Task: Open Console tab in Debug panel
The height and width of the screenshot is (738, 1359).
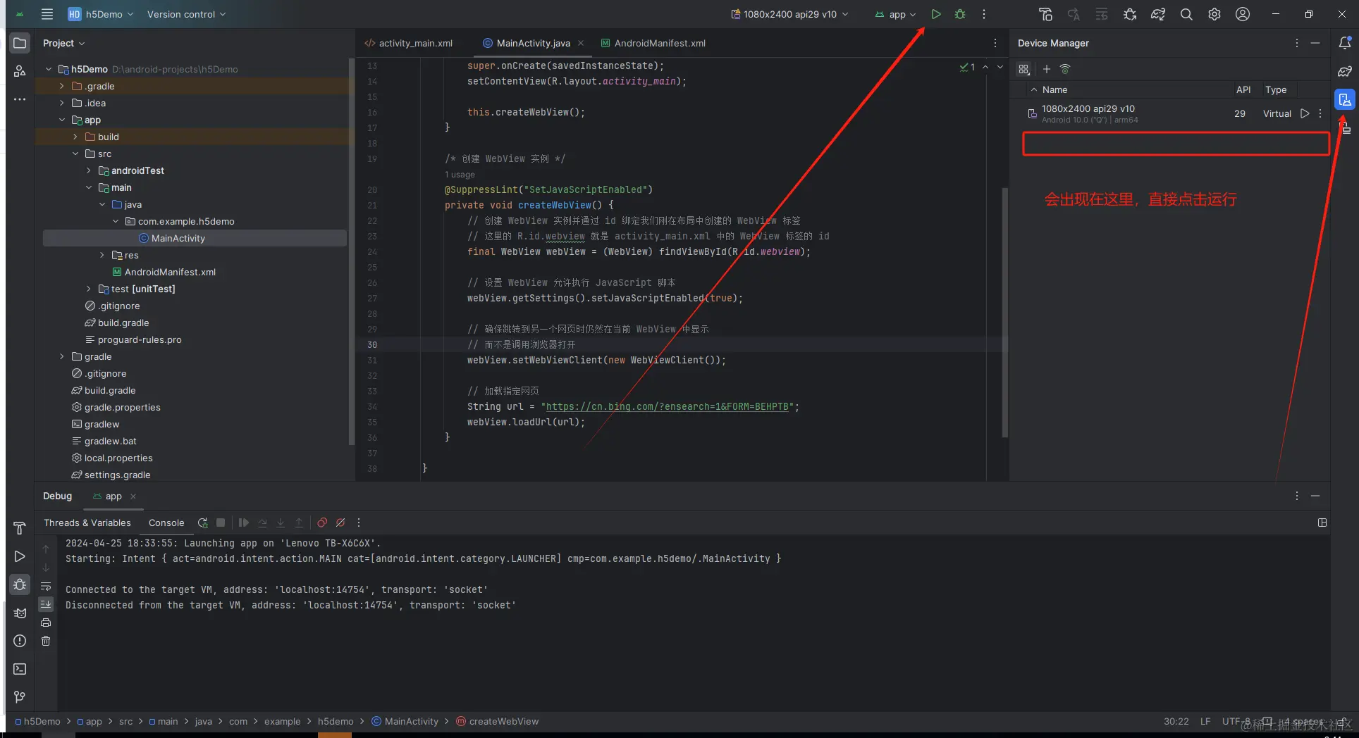Action: pos(166,523)
